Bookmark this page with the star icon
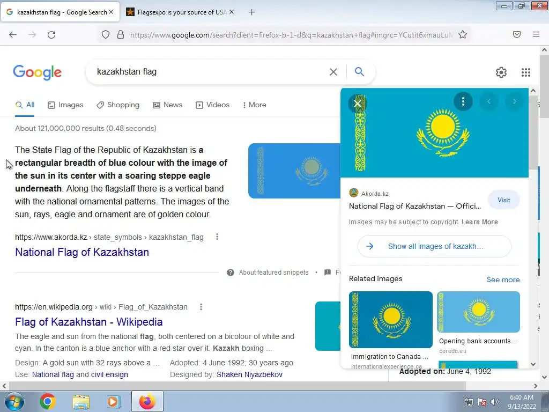The height and width of the screenshot is (412, 549). coord(463,34)
